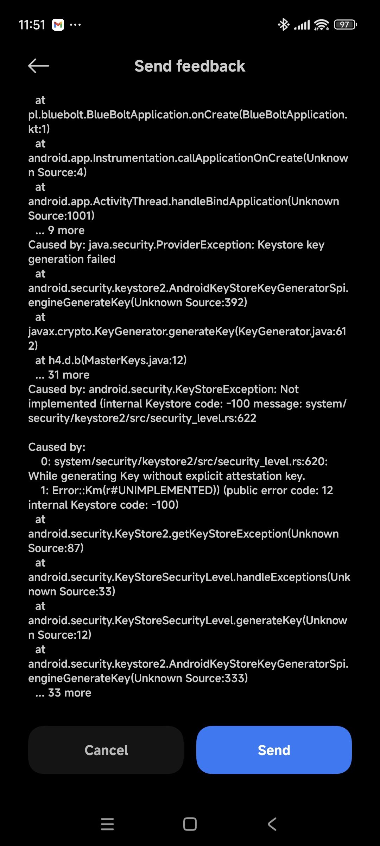This screenshot has height=846, width=380.
Task: Send the feedback report
Action: tap(274, 750)
